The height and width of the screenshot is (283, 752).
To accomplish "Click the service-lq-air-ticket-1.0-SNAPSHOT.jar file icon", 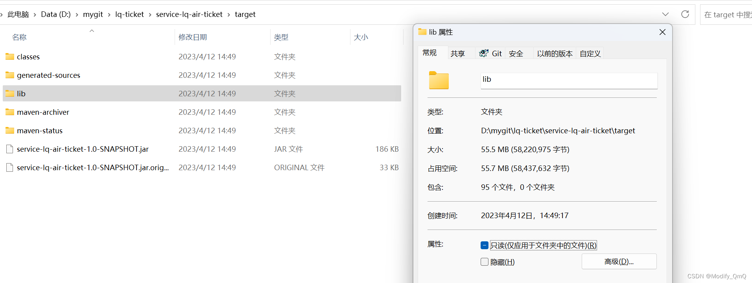I will (10, 149).
